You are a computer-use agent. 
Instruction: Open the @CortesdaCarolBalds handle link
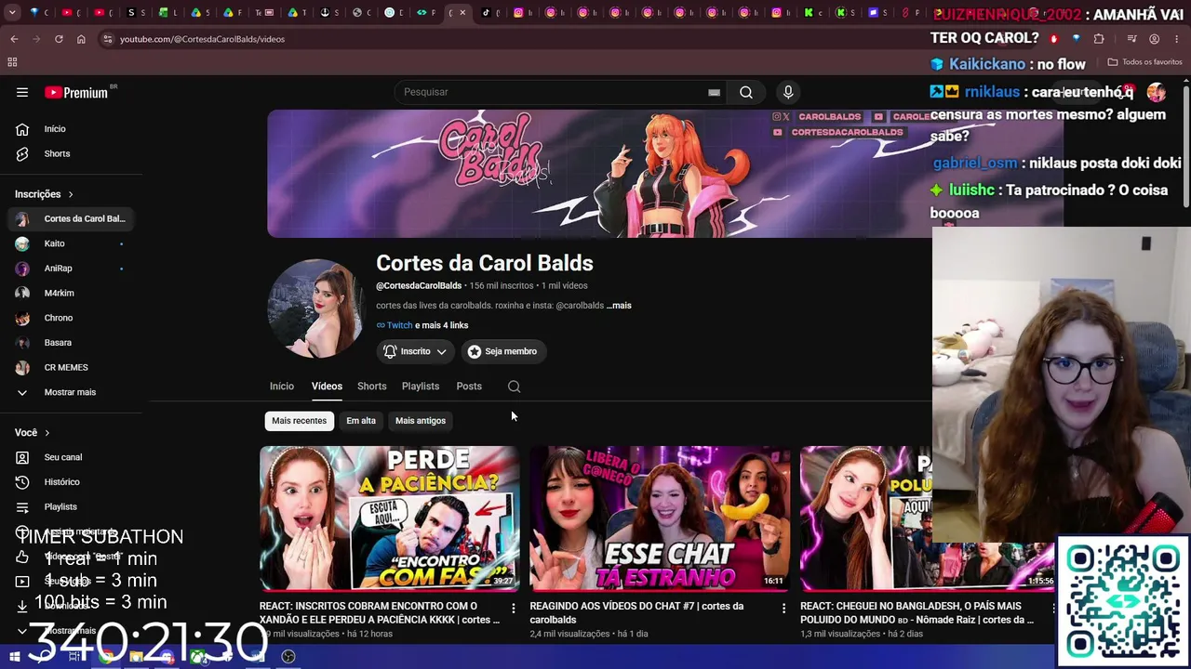[x=419, y=286]
